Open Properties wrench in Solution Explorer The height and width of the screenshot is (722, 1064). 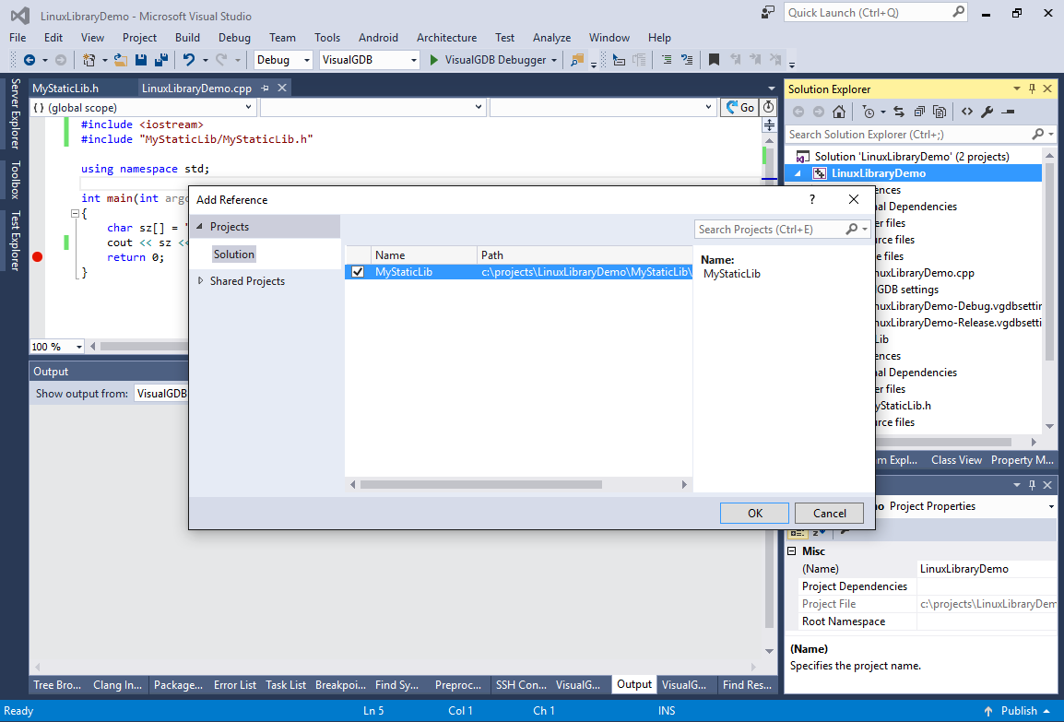pos(987,112)
